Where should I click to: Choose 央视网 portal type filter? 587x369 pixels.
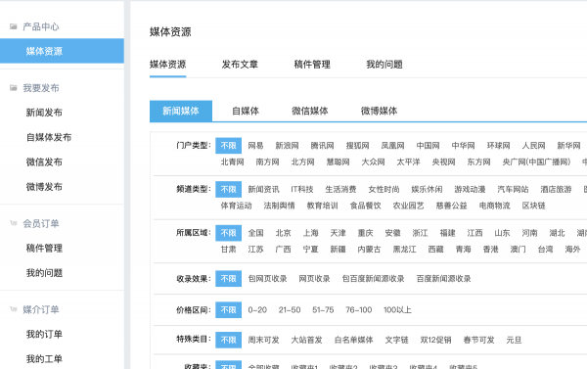point(443,162)
